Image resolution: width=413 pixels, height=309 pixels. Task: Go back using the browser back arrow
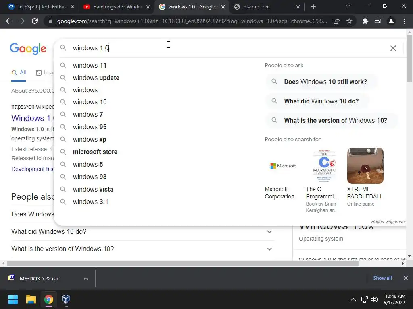coord(9,21)
